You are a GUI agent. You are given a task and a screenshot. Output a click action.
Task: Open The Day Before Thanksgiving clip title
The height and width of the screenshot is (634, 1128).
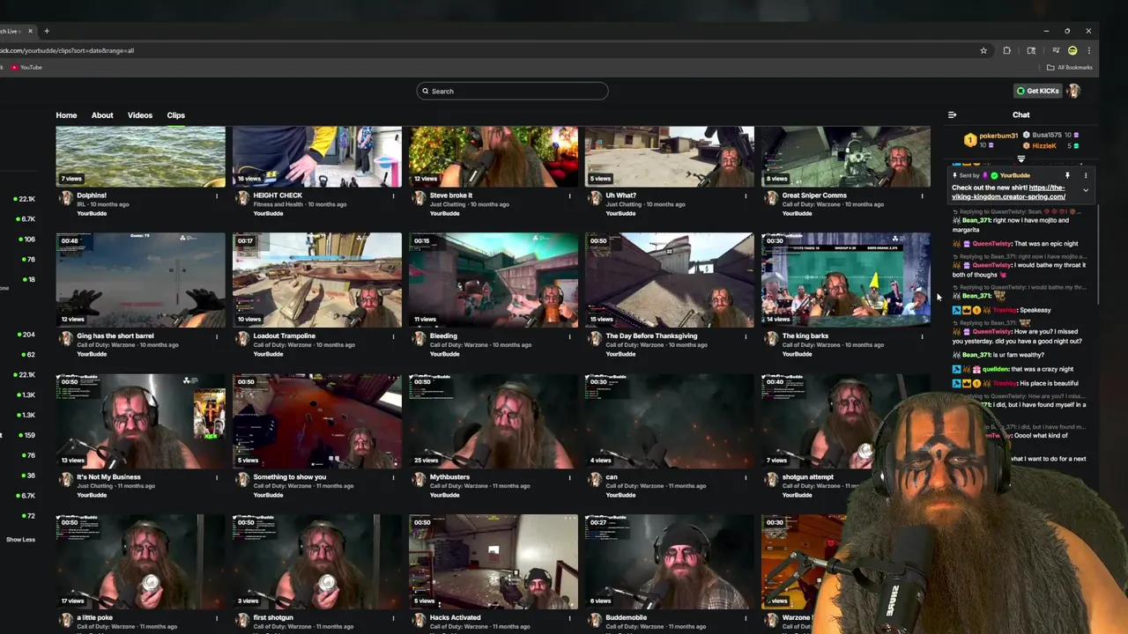point(651,336)
